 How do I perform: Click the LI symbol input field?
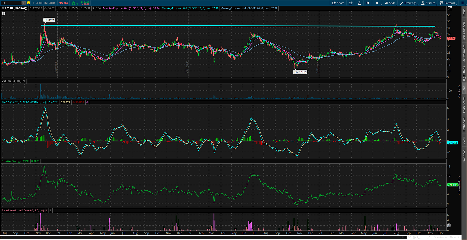coord(11,3)
